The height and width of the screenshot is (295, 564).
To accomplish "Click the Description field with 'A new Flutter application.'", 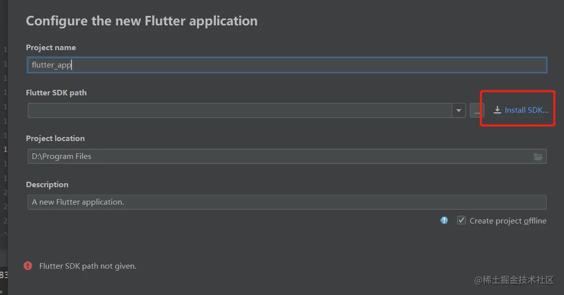I will pyautogui.click(x=287, y=202).
